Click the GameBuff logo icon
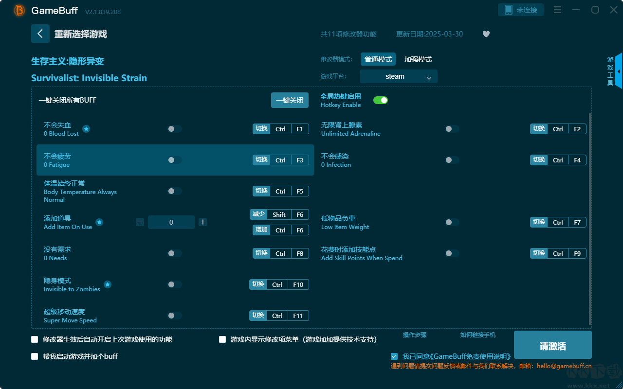 pos(19,10)
